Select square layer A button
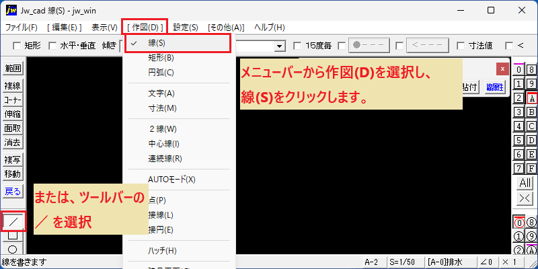538x269 pixels. tap(532, 98)
